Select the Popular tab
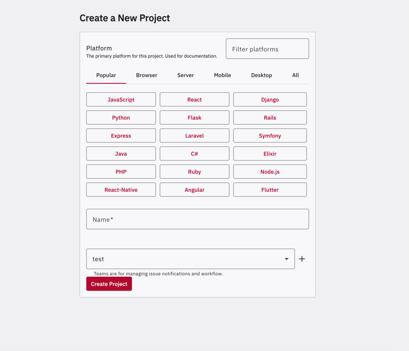The height and width of the screenshot is (351, 409). pyautogui.click(x=106, y=75)
